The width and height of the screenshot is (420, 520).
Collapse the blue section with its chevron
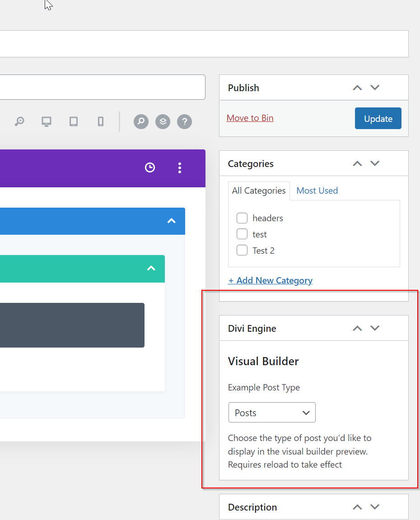coord(171,221)
